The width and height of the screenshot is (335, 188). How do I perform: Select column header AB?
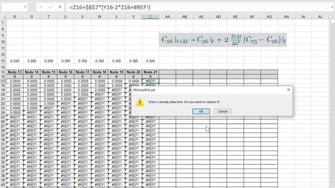(x=184, y=17)
